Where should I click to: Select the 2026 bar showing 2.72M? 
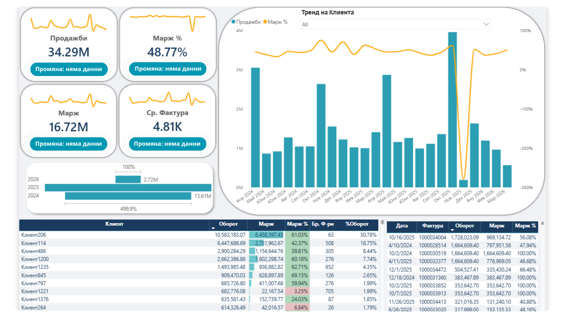click(x=128, y=179)
